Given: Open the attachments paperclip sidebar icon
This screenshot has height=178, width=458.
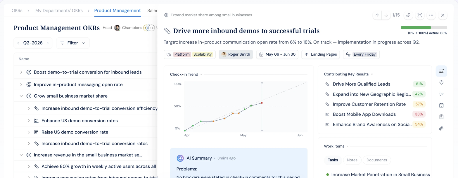Looking at the screenshot, I should [x=441, y=128].
